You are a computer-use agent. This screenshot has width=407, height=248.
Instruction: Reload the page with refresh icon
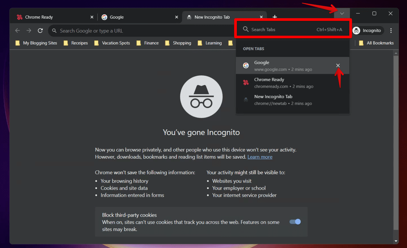click(40, 30)
